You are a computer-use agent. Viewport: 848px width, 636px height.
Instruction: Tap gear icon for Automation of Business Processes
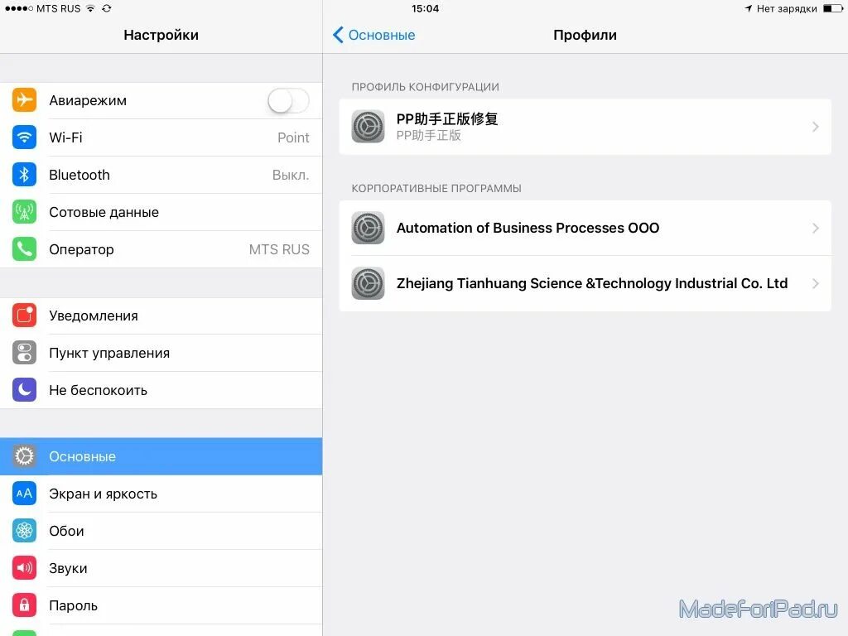[x=368, y=228]
